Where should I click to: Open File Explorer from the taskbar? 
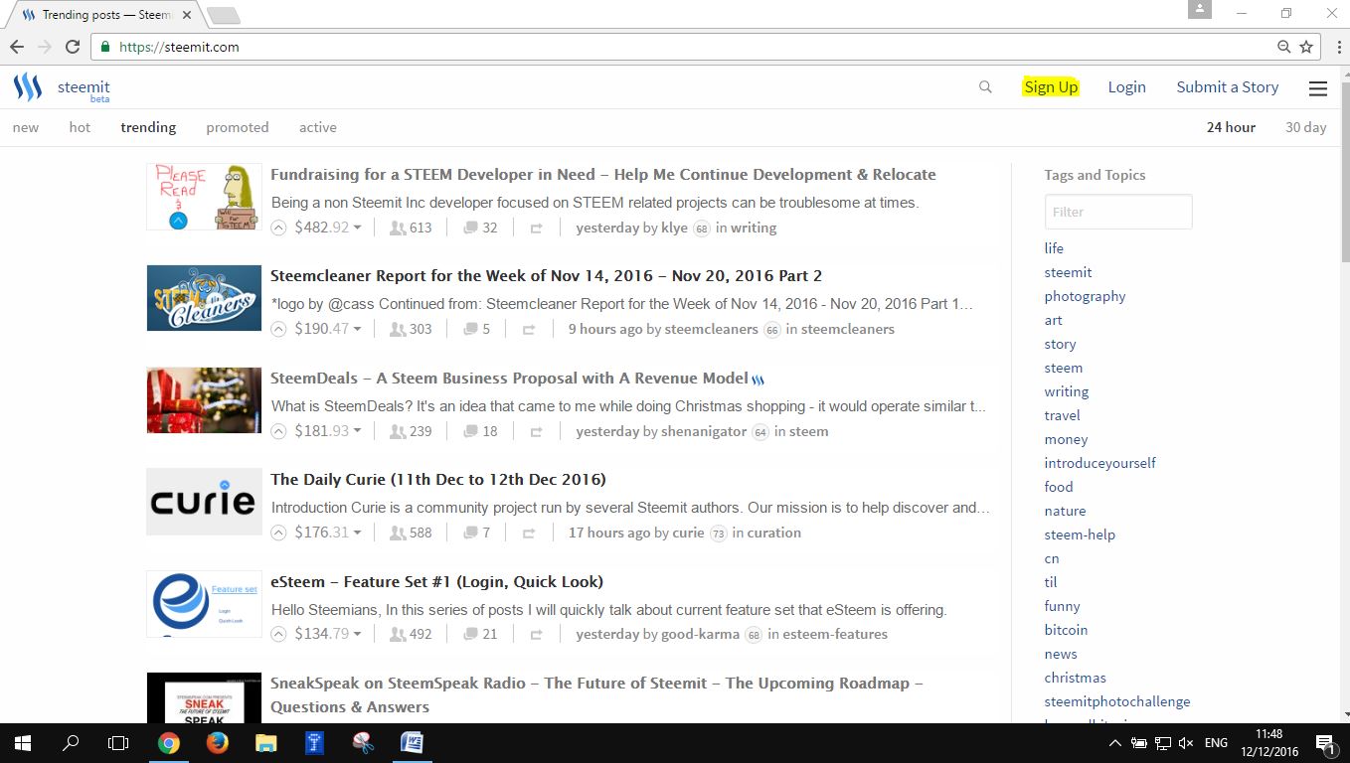[265, 742]
